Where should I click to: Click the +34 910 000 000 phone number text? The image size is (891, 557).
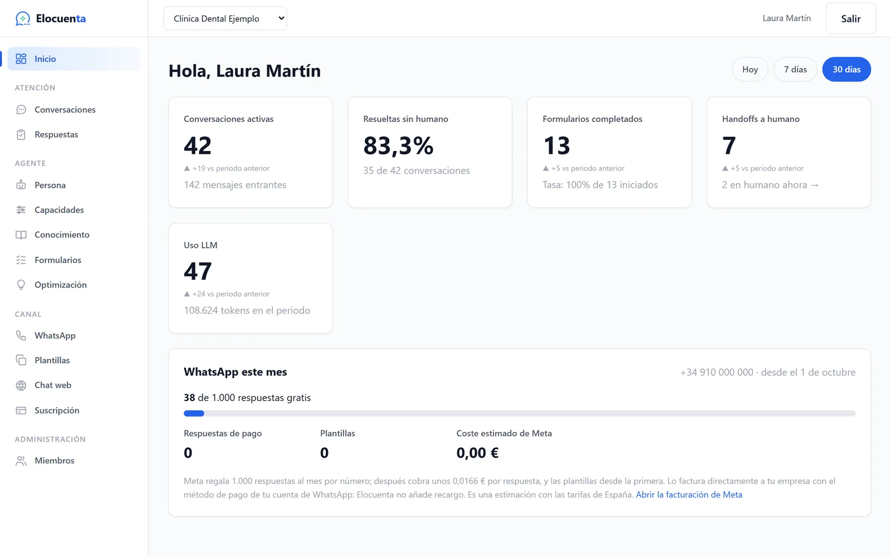point(717,372)
